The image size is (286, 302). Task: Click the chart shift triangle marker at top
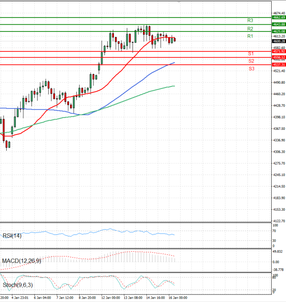point(179,3)
